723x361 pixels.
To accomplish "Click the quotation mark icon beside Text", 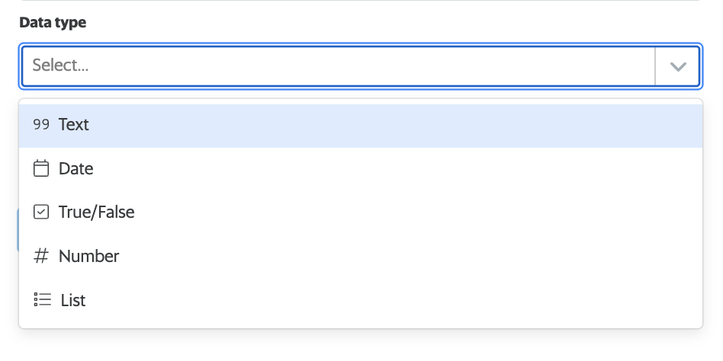I will [41, 124].
